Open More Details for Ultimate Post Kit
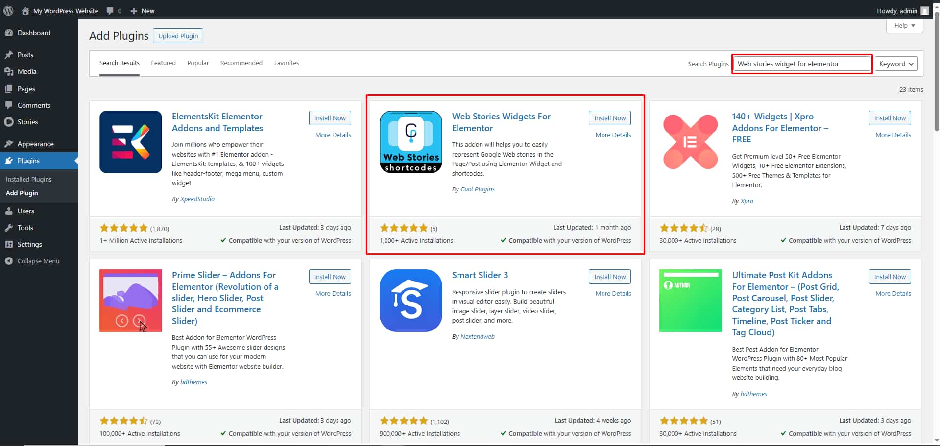The width and height of the screenshot is (940, 446). (893, 293)
